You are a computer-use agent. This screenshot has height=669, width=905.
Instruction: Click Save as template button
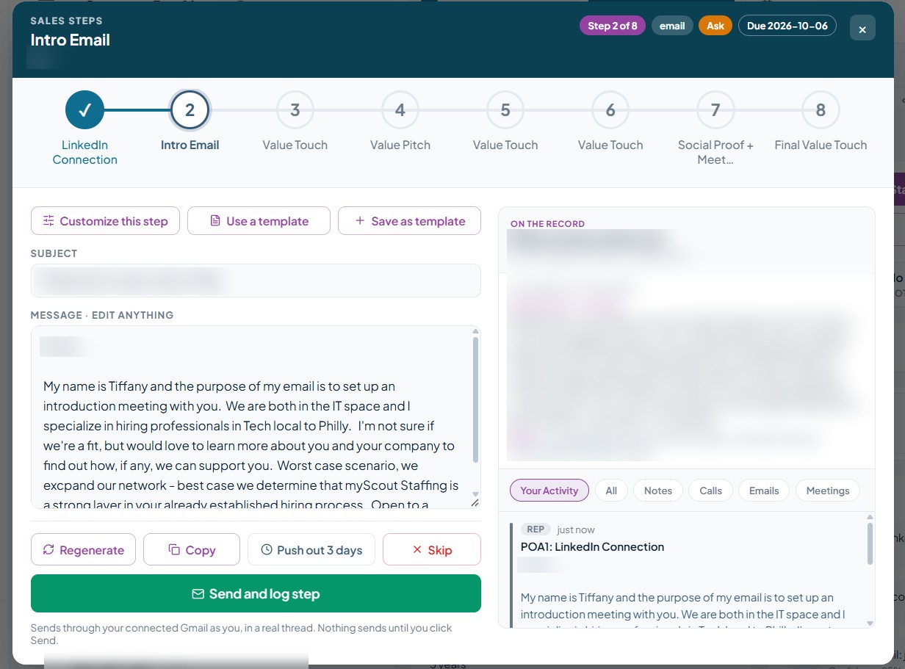tap(409, 221)
